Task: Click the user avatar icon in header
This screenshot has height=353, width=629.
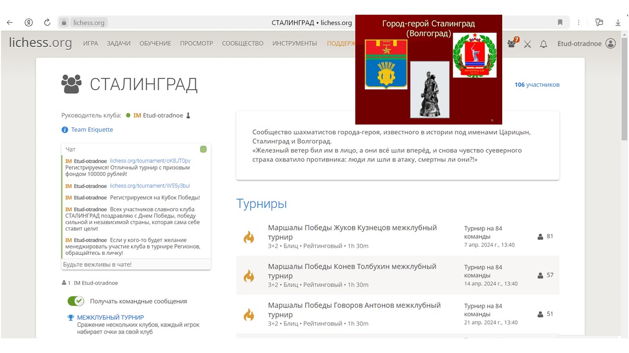Action: [x=611, y=44]
